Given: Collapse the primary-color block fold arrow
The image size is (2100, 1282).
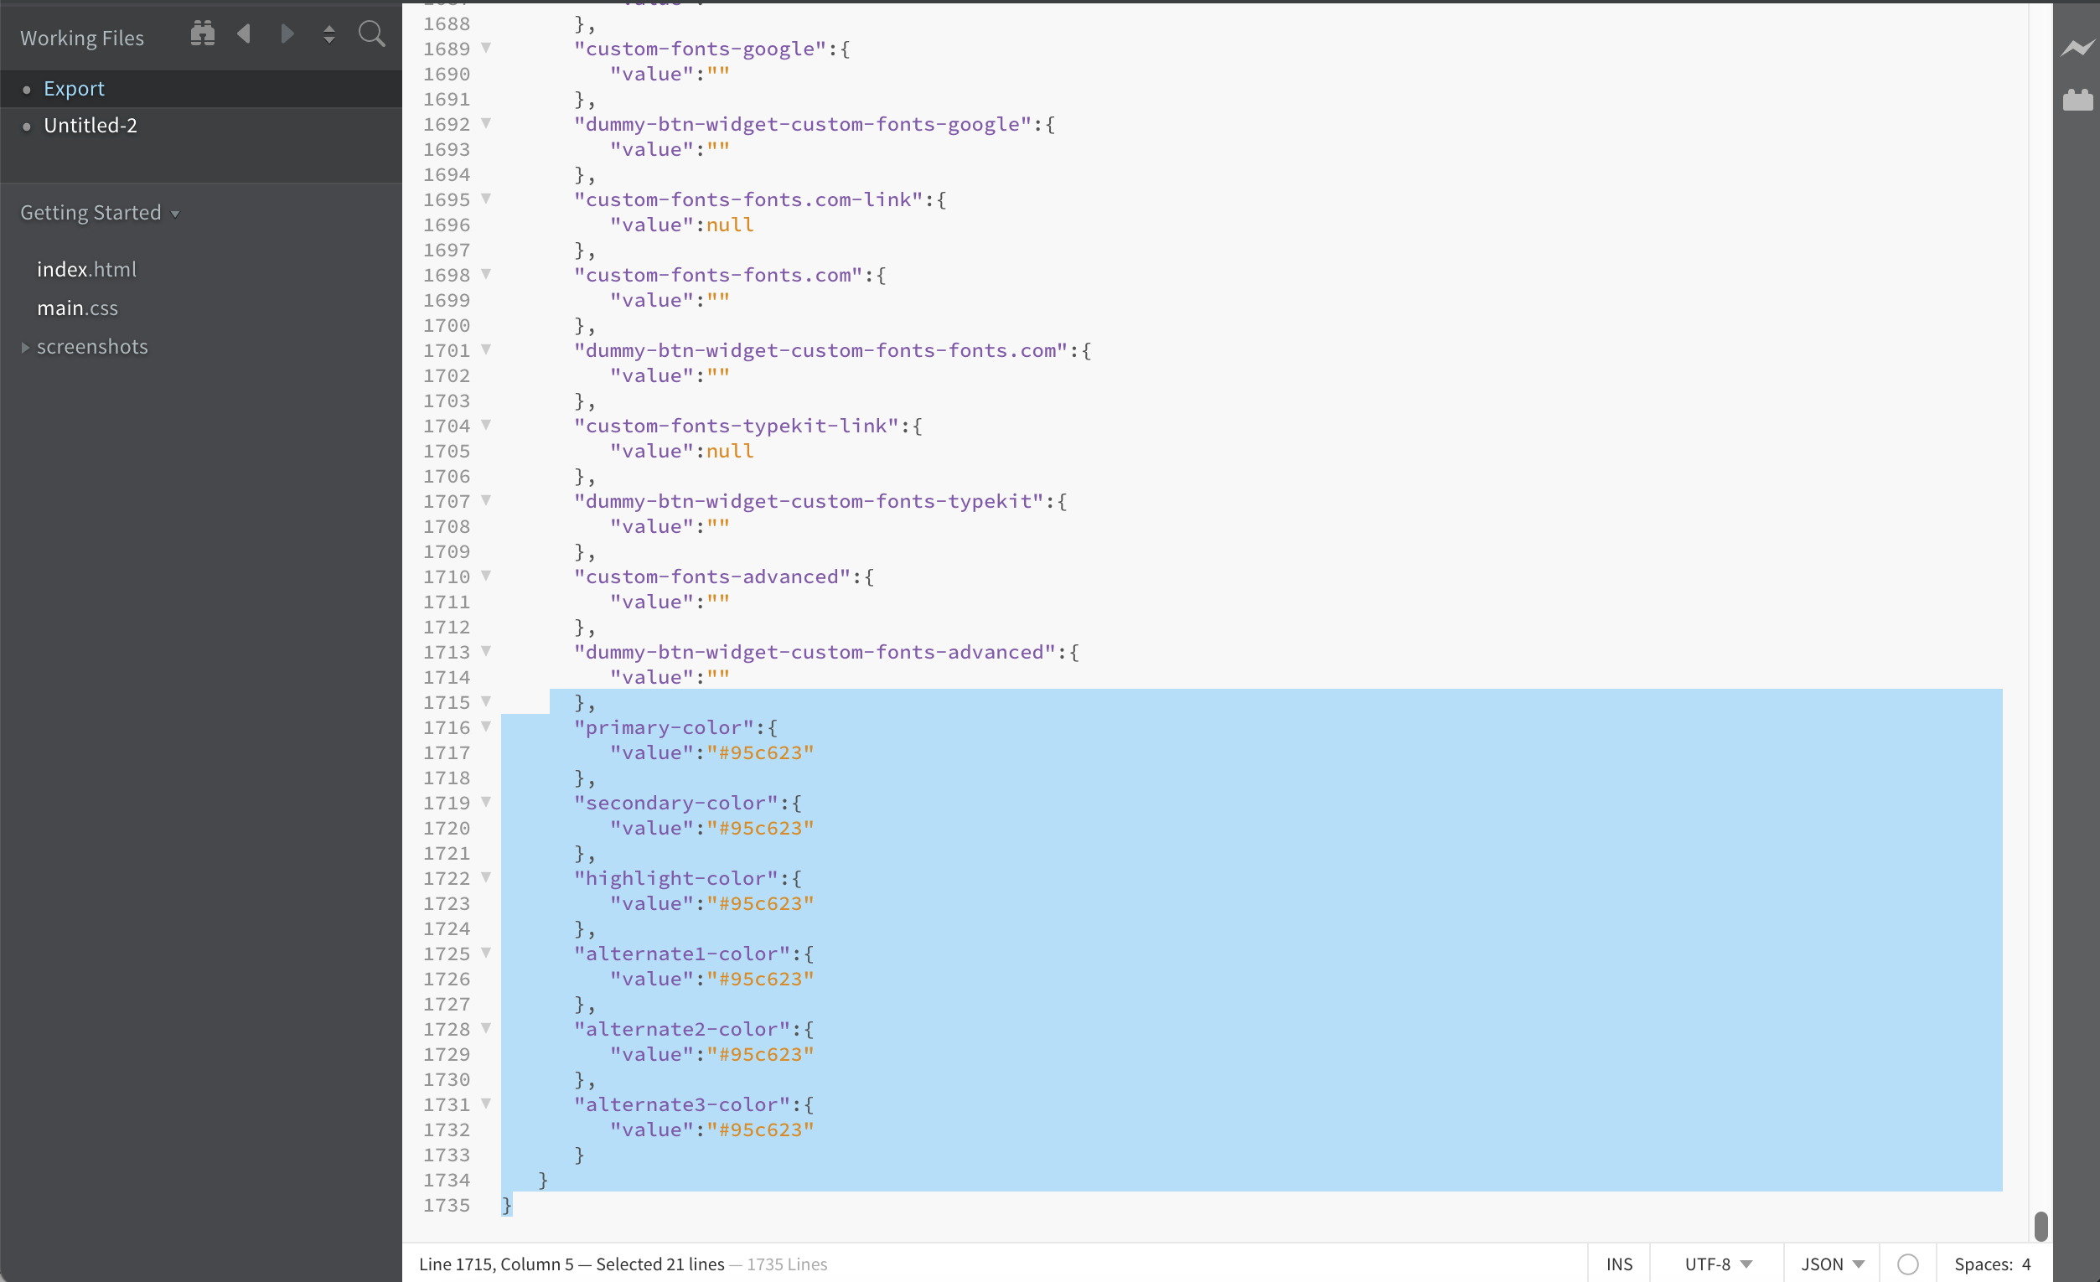Looking at the screenshot, I should pyautogui.click(x=486, y=726).
